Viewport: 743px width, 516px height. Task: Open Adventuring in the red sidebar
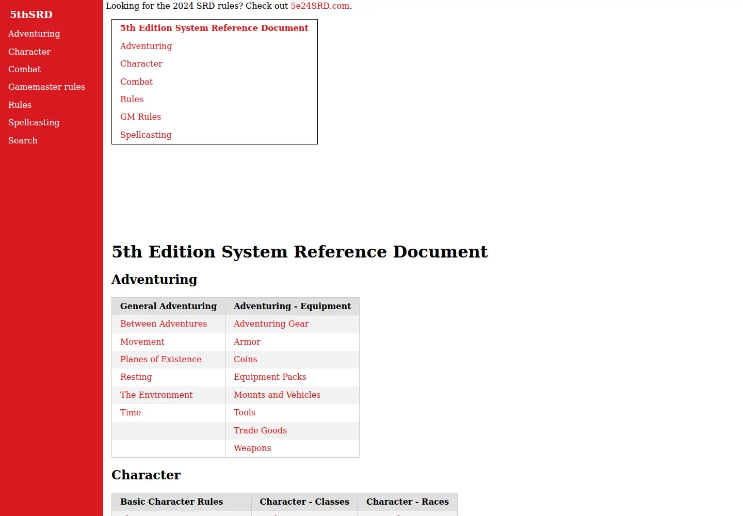coord(34,34)
